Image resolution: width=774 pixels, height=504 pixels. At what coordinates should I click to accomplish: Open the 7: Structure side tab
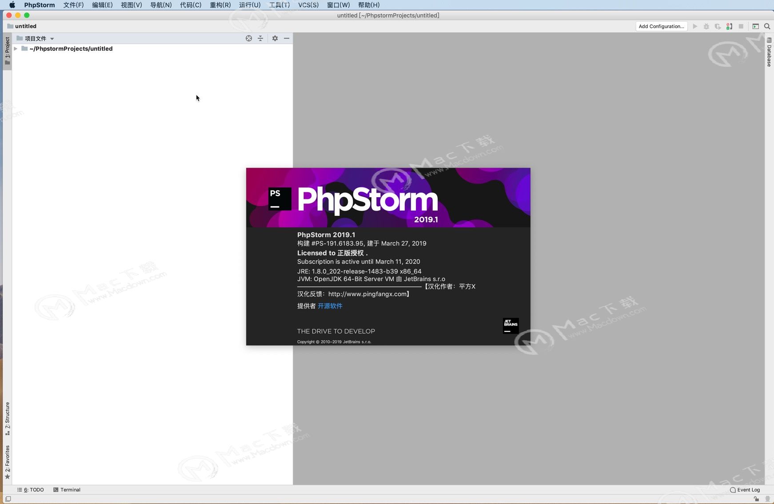(7, 419)
